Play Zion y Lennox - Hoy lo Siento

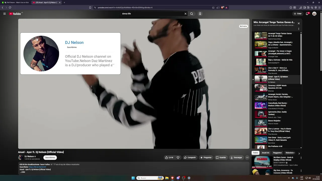[x=276, y=131]
